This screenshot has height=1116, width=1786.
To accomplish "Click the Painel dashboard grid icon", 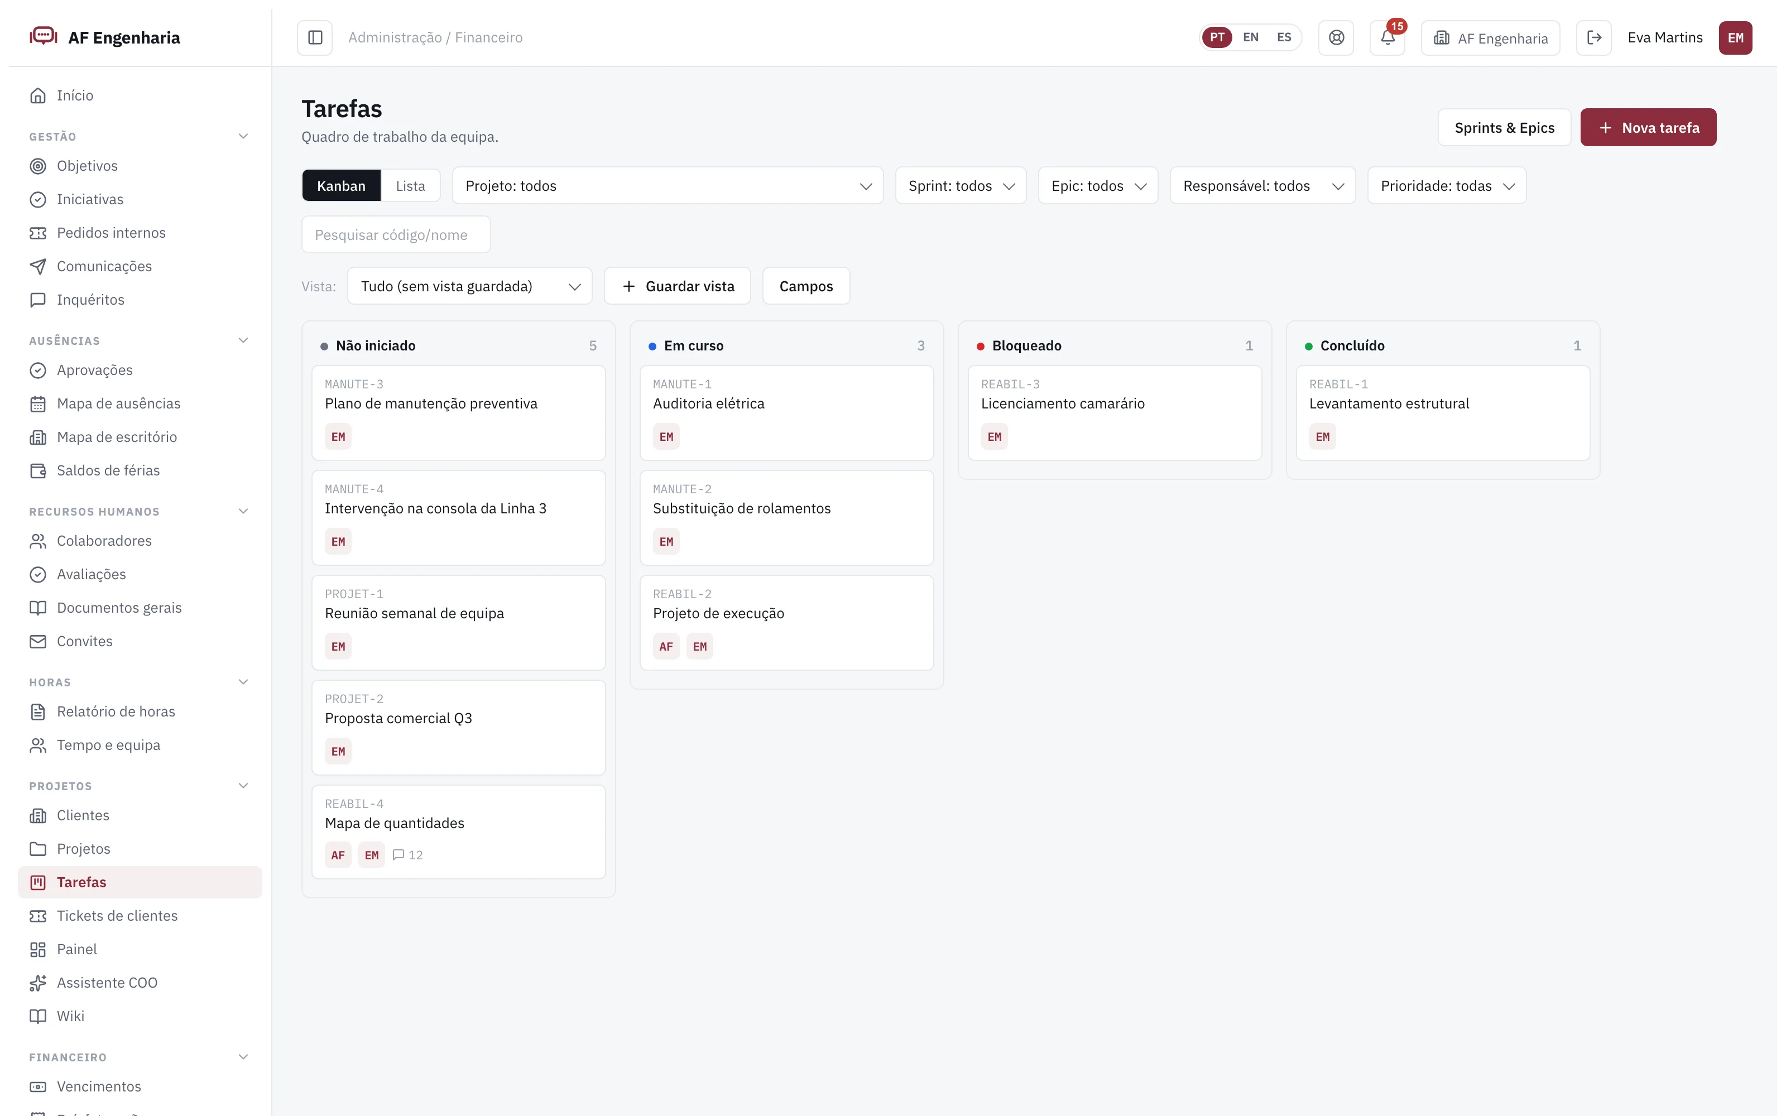I will coord(37,949).
